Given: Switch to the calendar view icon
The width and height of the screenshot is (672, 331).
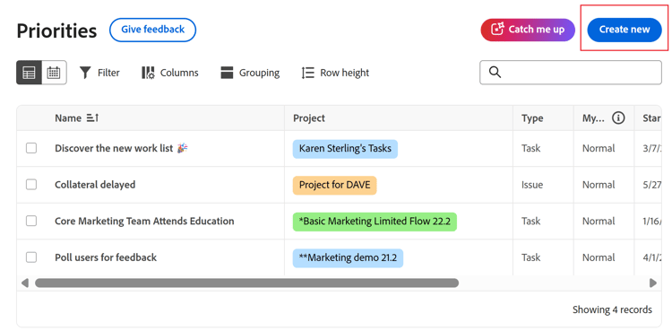Looking at the screenshot, I should point(54,73).
